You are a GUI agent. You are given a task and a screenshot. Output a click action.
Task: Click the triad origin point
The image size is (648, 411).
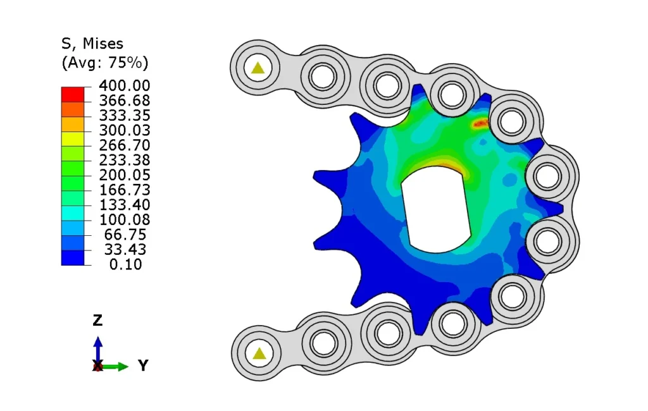coord(98,365)
